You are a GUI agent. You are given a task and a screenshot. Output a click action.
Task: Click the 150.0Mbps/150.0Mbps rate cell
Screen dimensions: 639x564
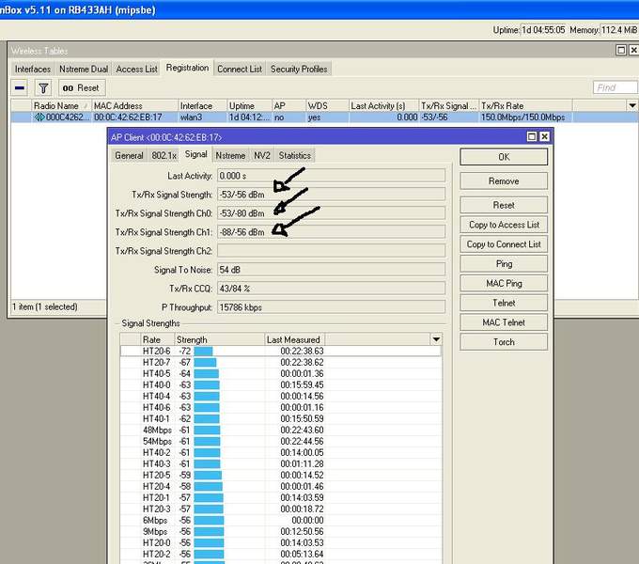[525, 117]
